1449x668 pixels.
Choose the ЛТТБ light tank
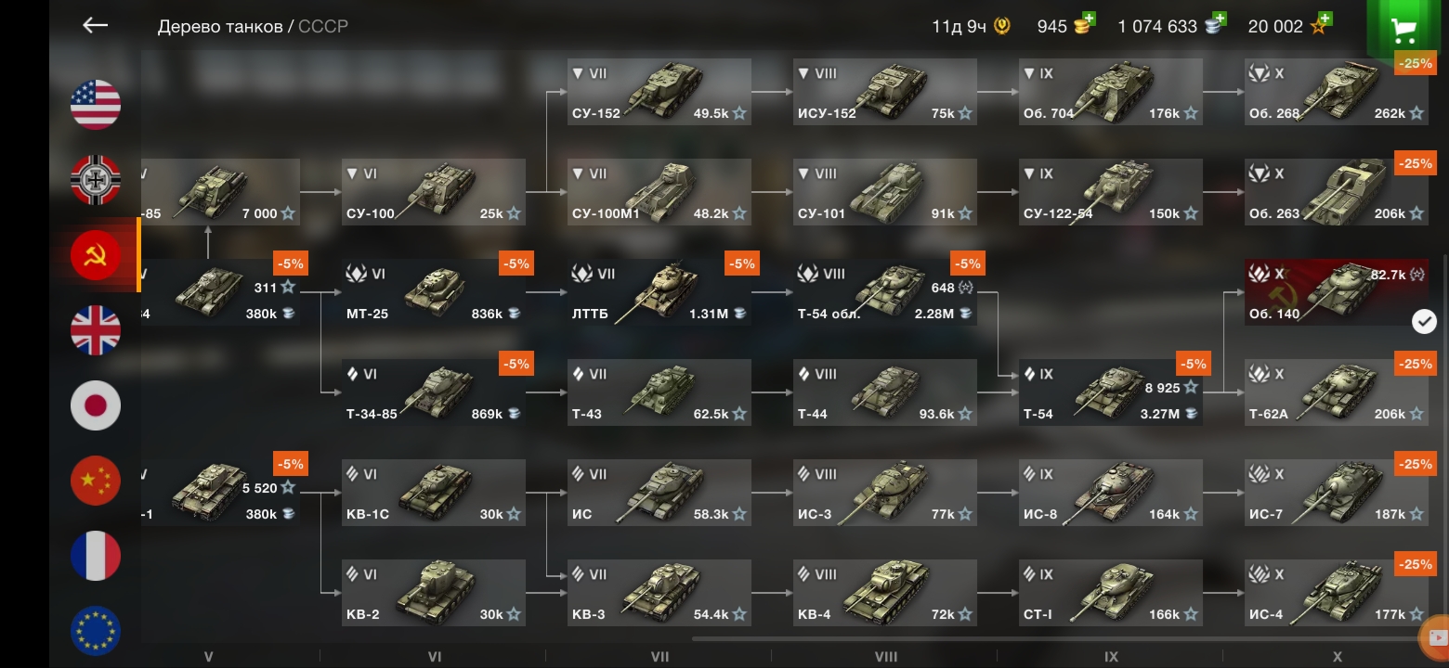(x=659, y=292)
